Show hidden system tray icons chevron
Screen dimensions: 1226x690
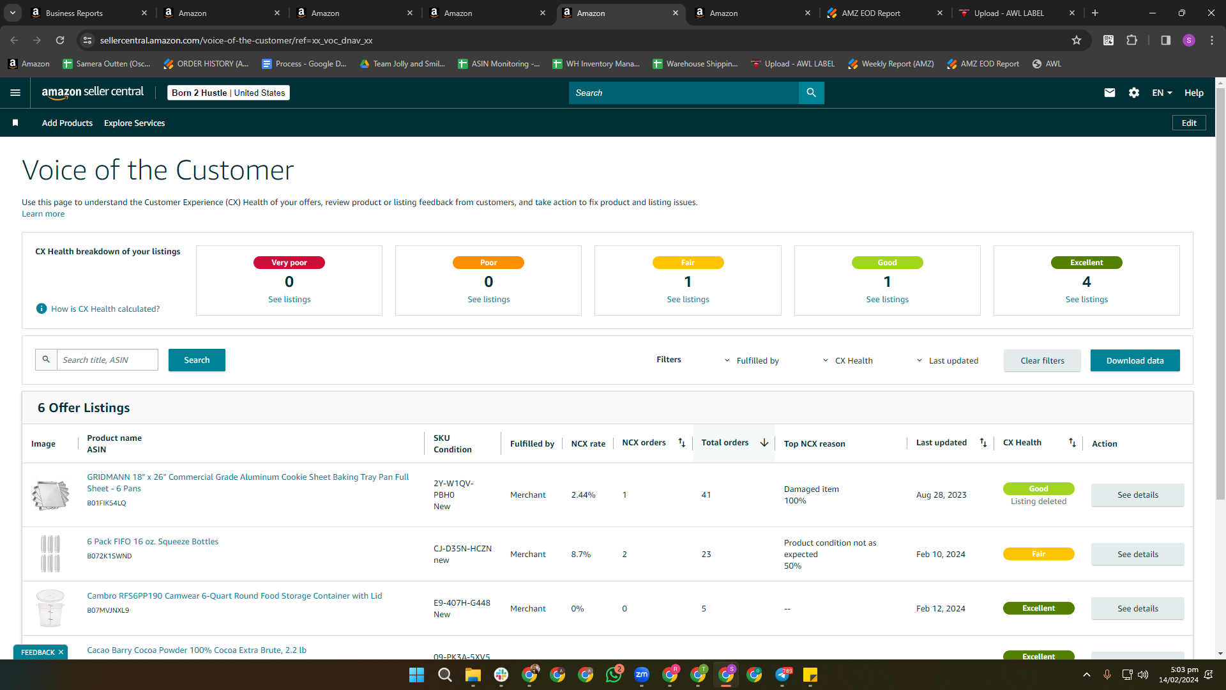point(1087,675)
